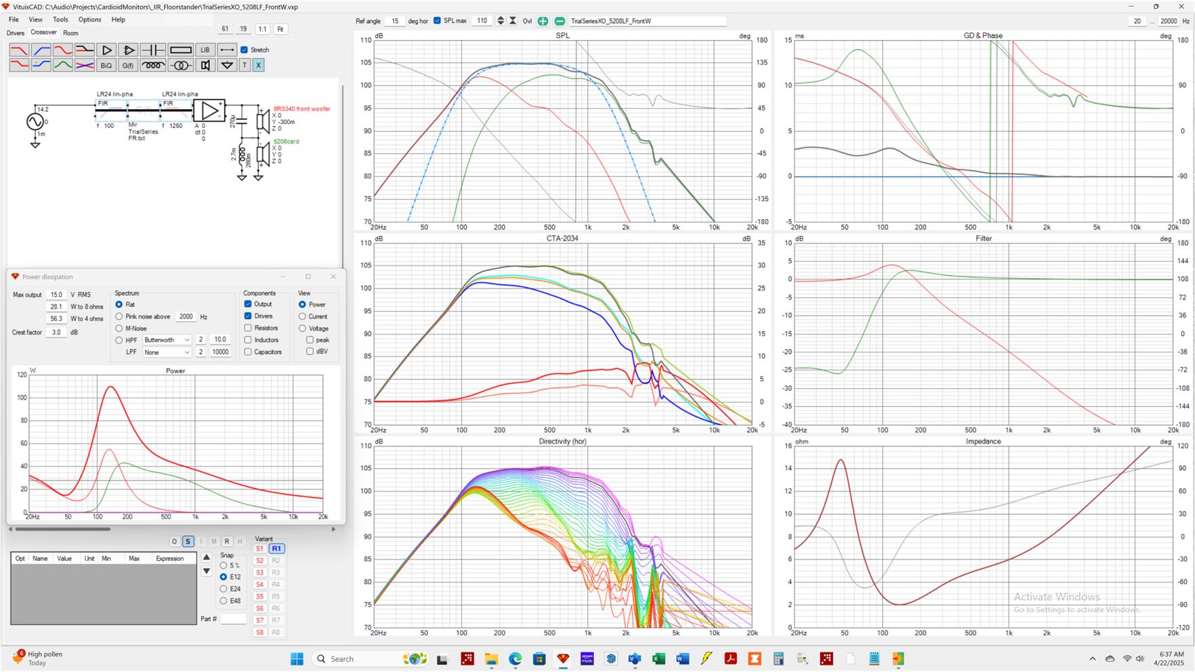Click the R mode button

pos(227,541)
